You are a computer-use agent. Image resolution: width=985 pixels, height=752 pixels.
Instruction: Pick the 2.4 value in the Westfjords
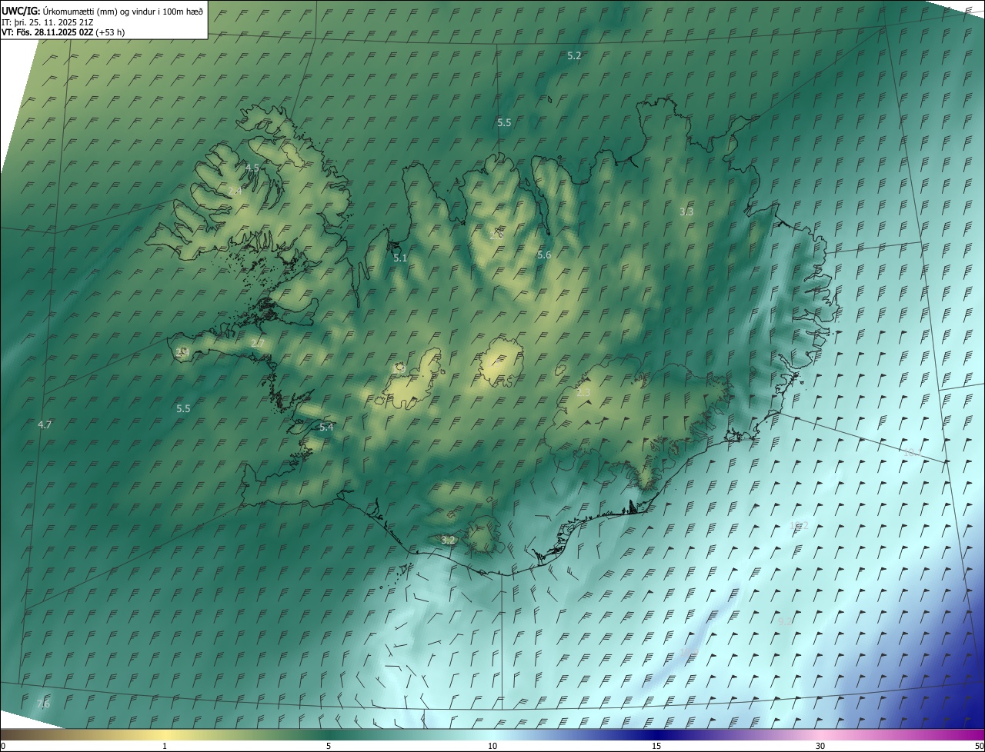point(235,191)
